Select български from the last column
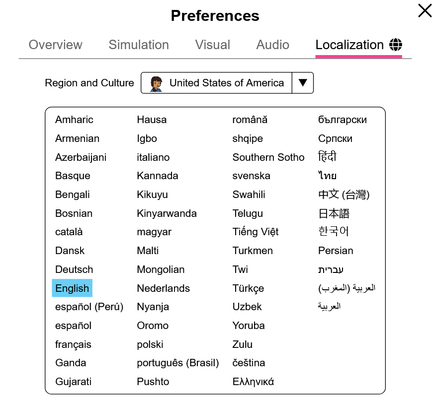The image size is (434, 399). click(343, 120)
